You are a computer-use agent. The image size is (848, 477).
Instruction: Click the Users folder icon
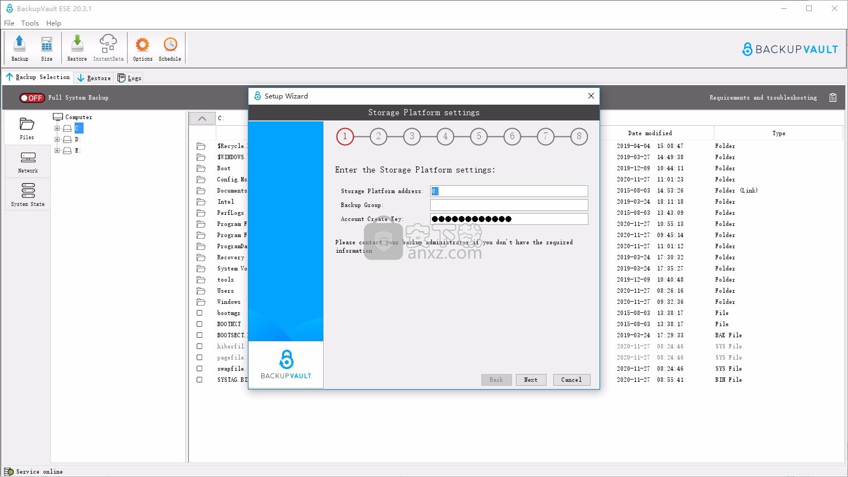pos(201,291)
